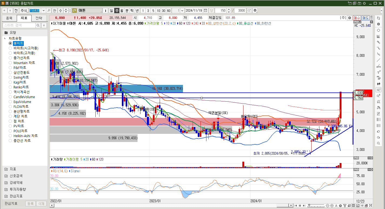Click the 등록 button
The width and height of the screenshot is (385, 209).
tap(31, 204)
